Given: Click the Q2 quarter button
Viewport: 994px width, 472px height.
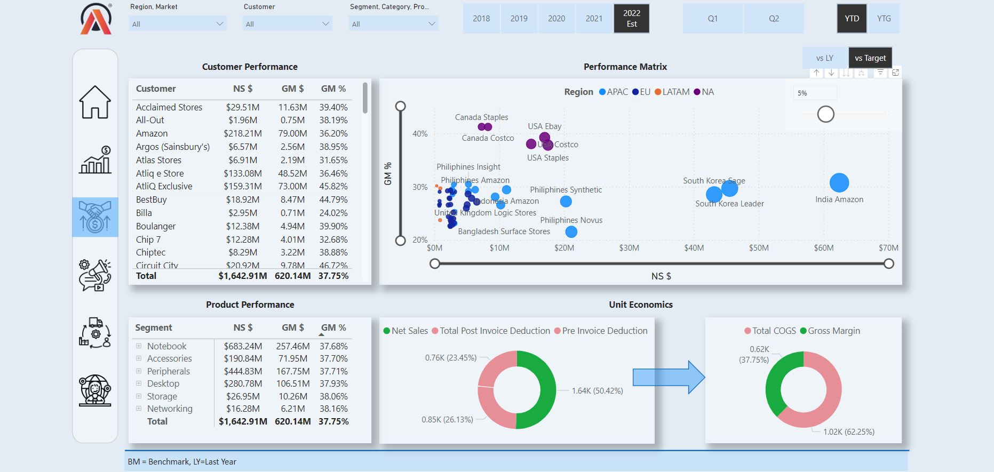Looking at the screenshot, I should [774, 19].
